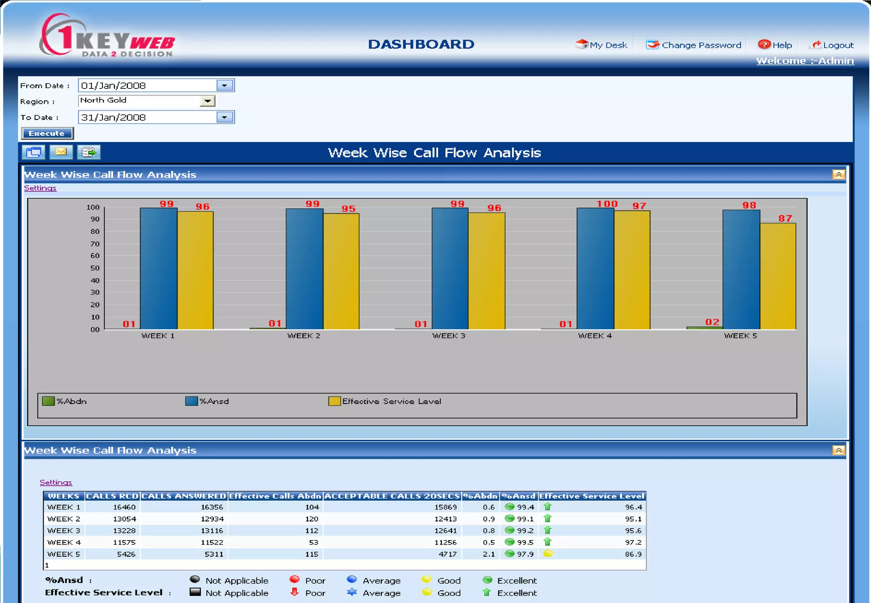Viewport: 871px width, 603px height.
Task: Click the CALLS ANSWERED column header
Action: [x=184, y=496]
